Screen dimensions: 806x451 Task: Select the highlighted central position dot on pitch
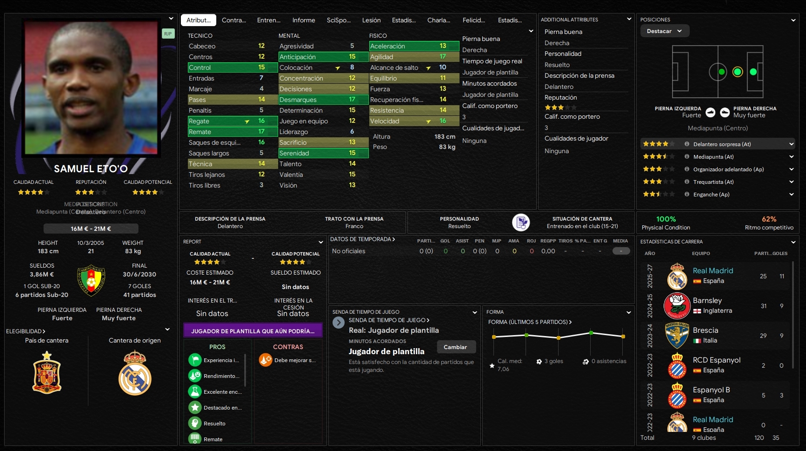pyautogui.click(x=737, y=72)
